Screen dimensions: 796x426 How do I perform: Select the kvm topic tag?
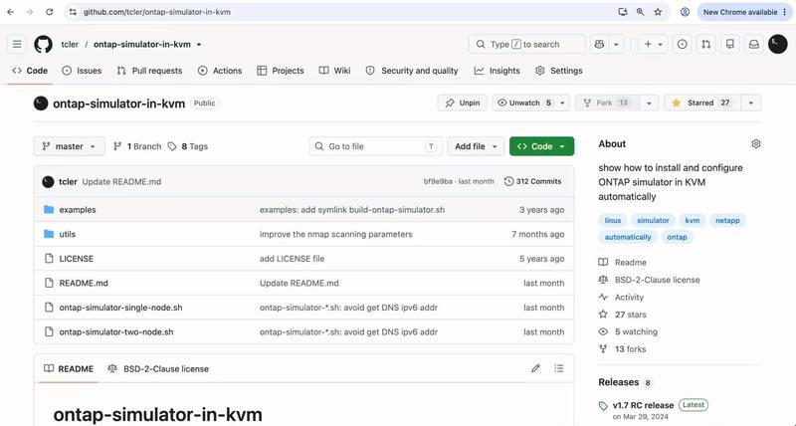coord(692,220)
